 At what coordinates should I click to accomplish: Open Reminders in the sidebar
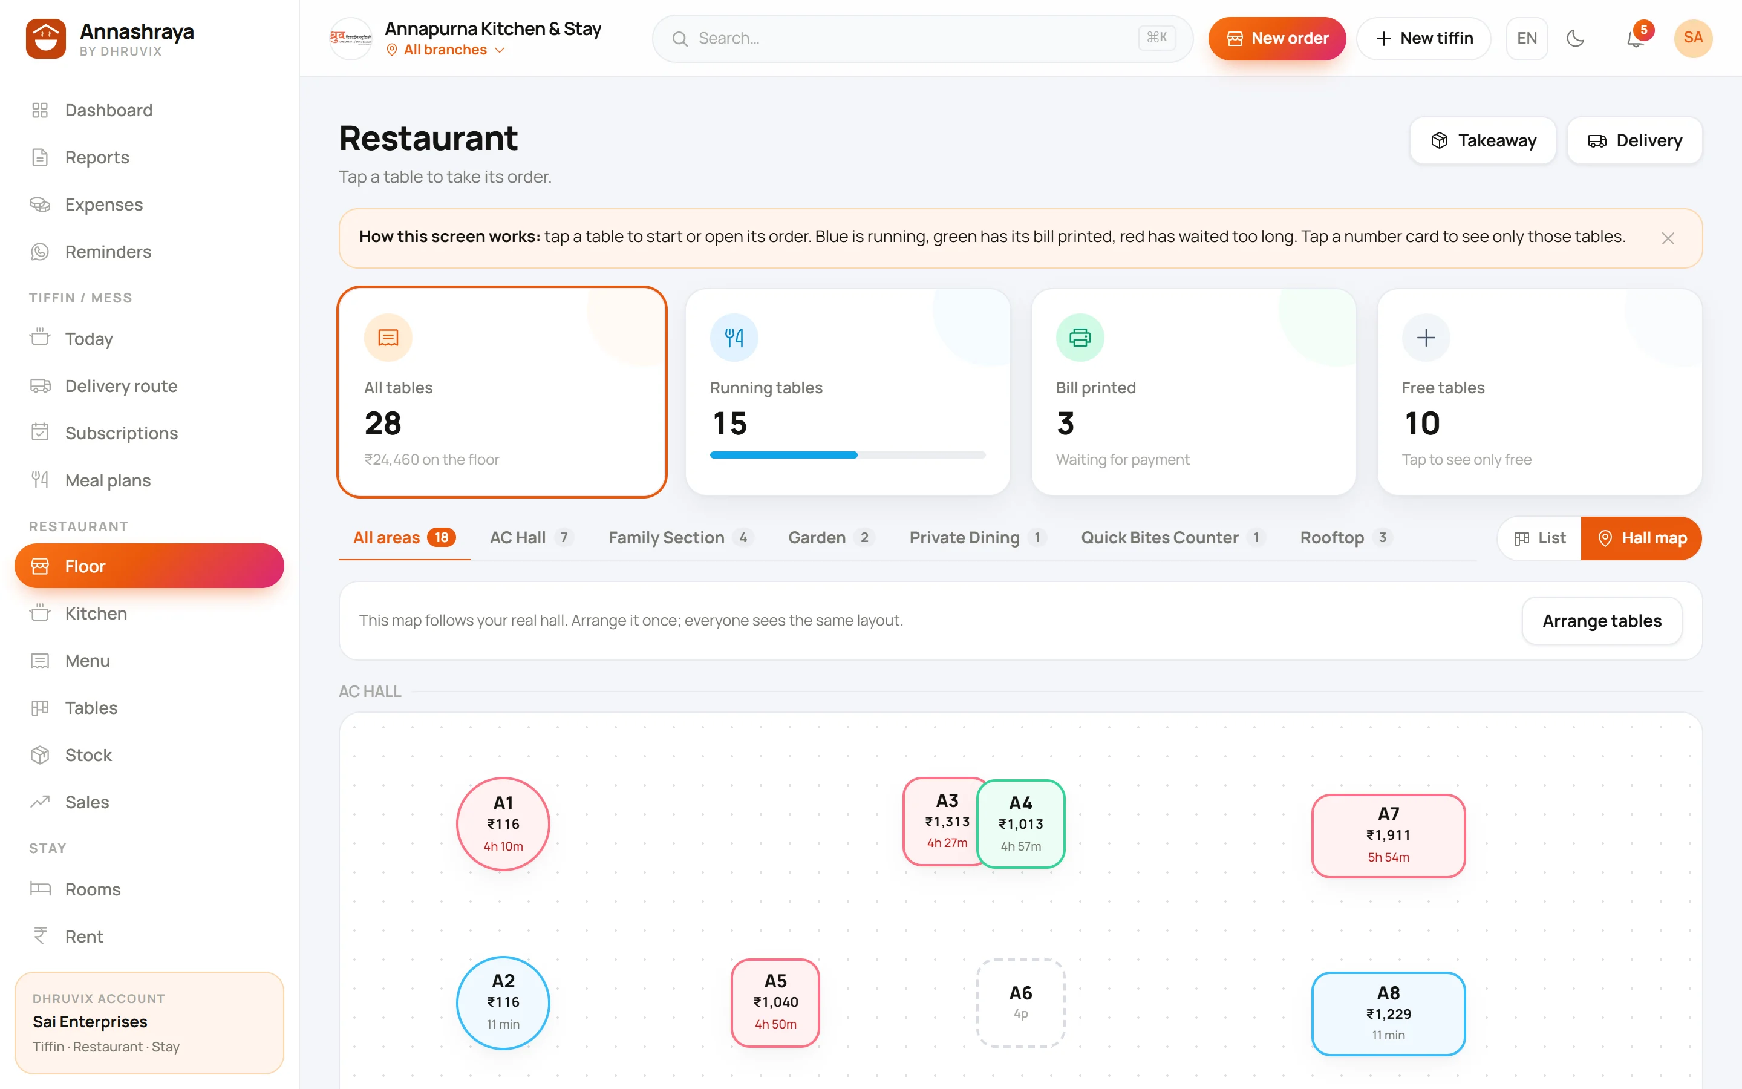(149, 251)
